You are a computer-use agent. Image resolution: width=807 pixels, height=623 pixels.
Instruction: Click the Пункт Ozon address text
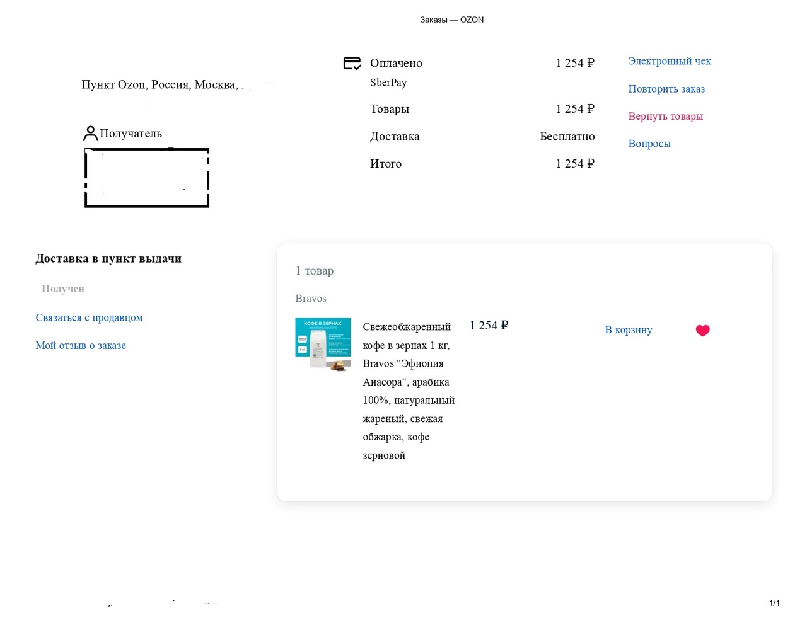click(163, 84)
